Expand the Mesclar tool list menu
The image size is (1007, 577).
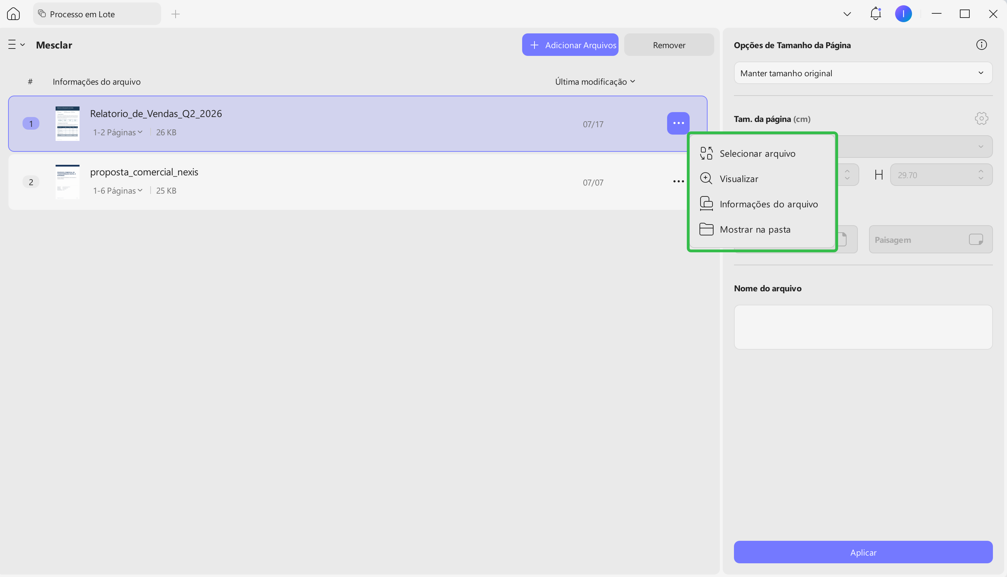click(x=17, y=45)
